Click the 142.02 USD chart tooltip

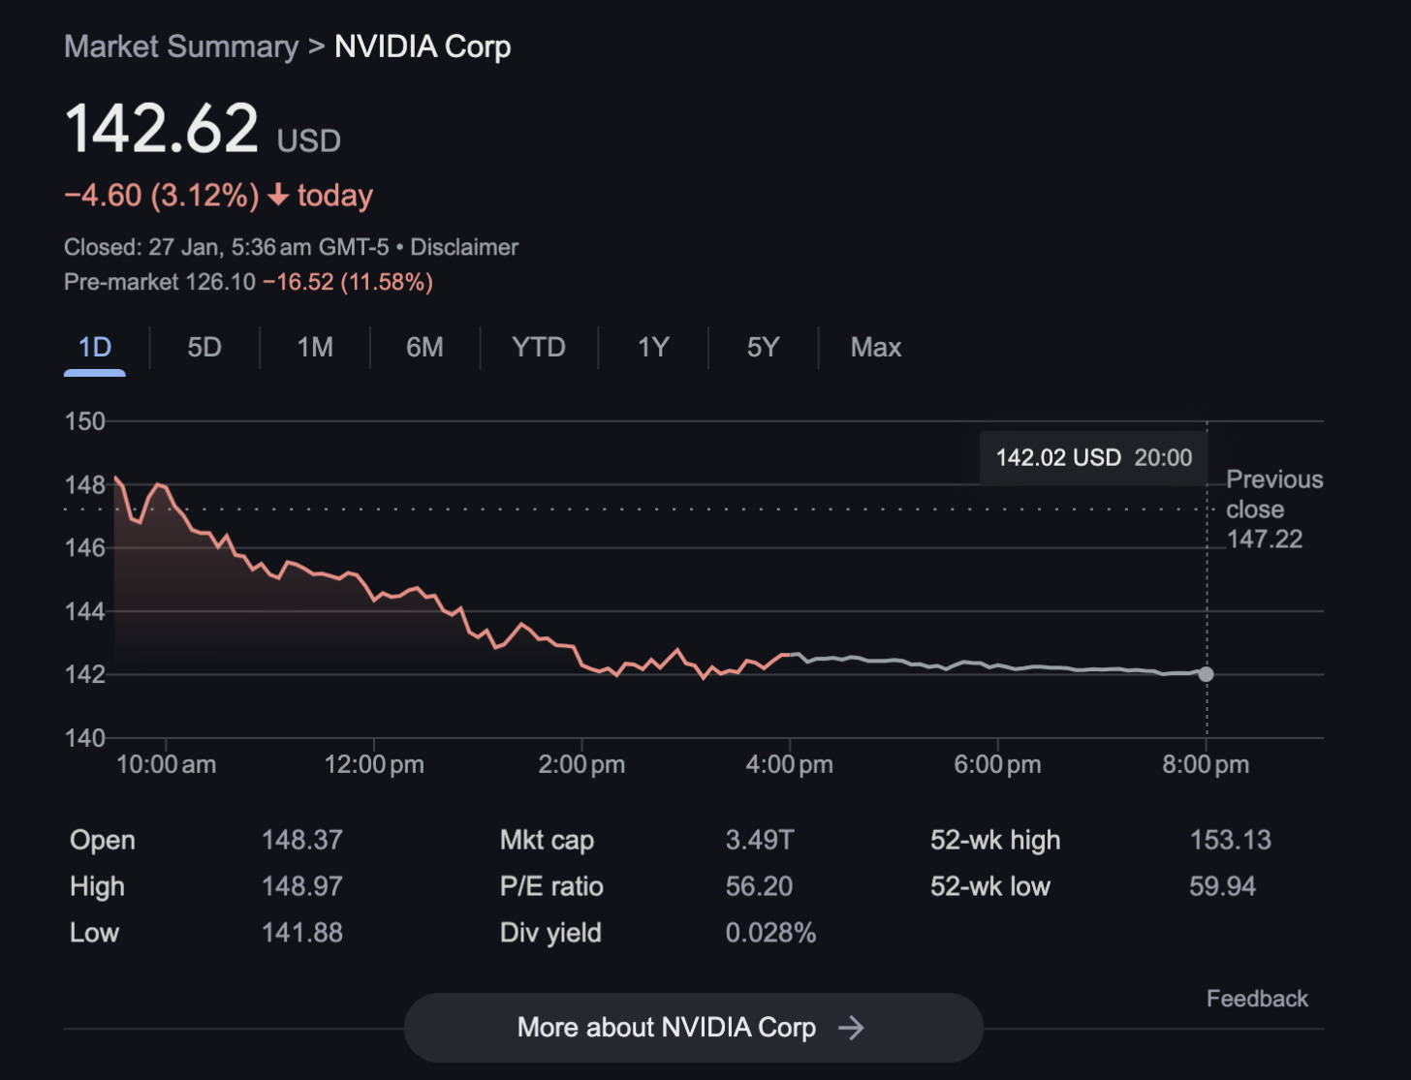click(x=1093, y=458)
